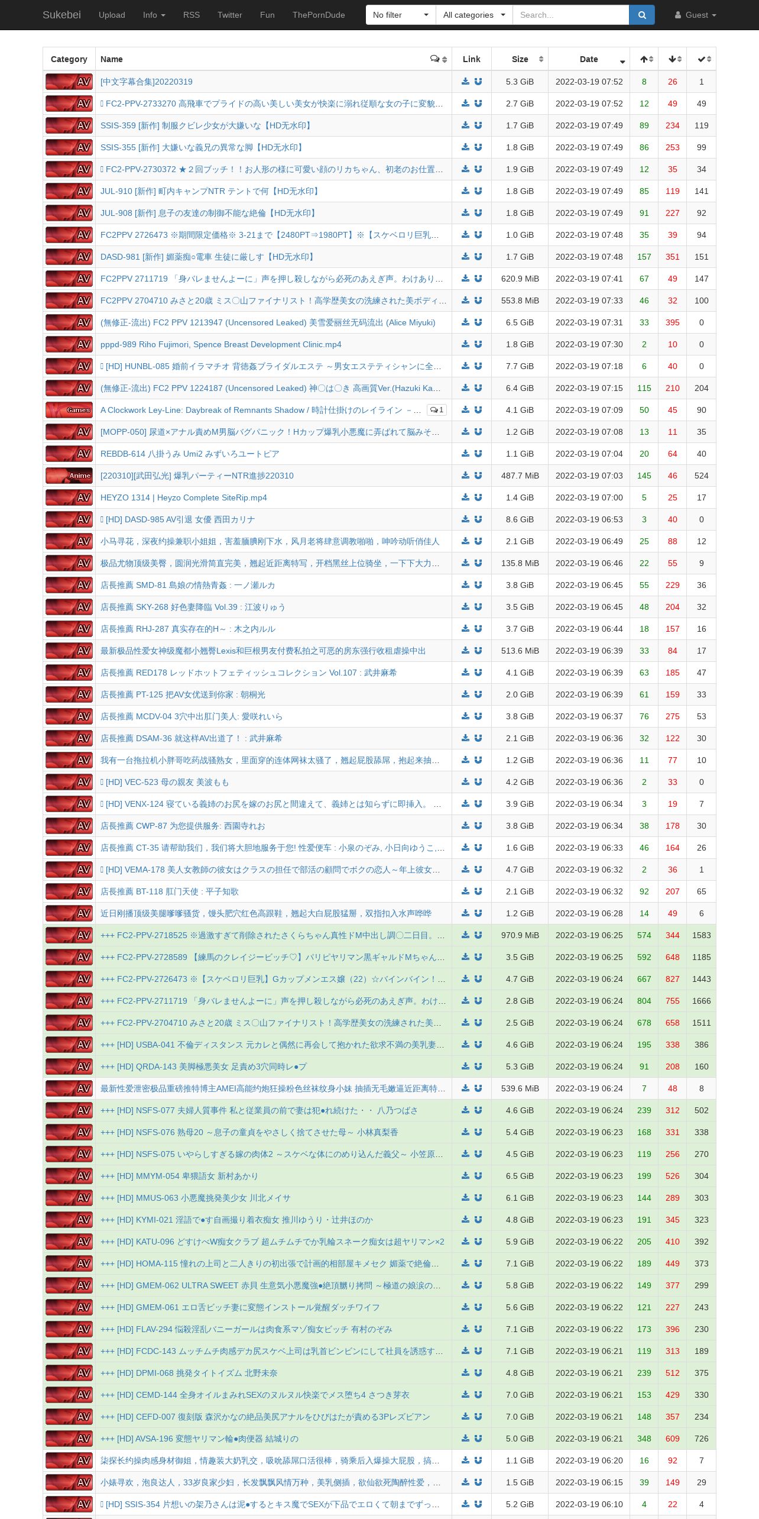Open magnet link for REBDB-614 row

478,454
